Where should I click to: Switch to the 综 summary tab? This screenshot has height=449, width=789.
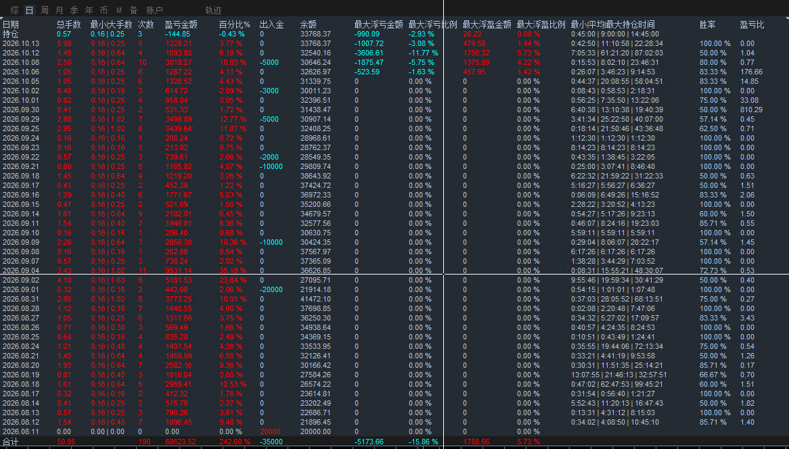[x=15, y=10]
